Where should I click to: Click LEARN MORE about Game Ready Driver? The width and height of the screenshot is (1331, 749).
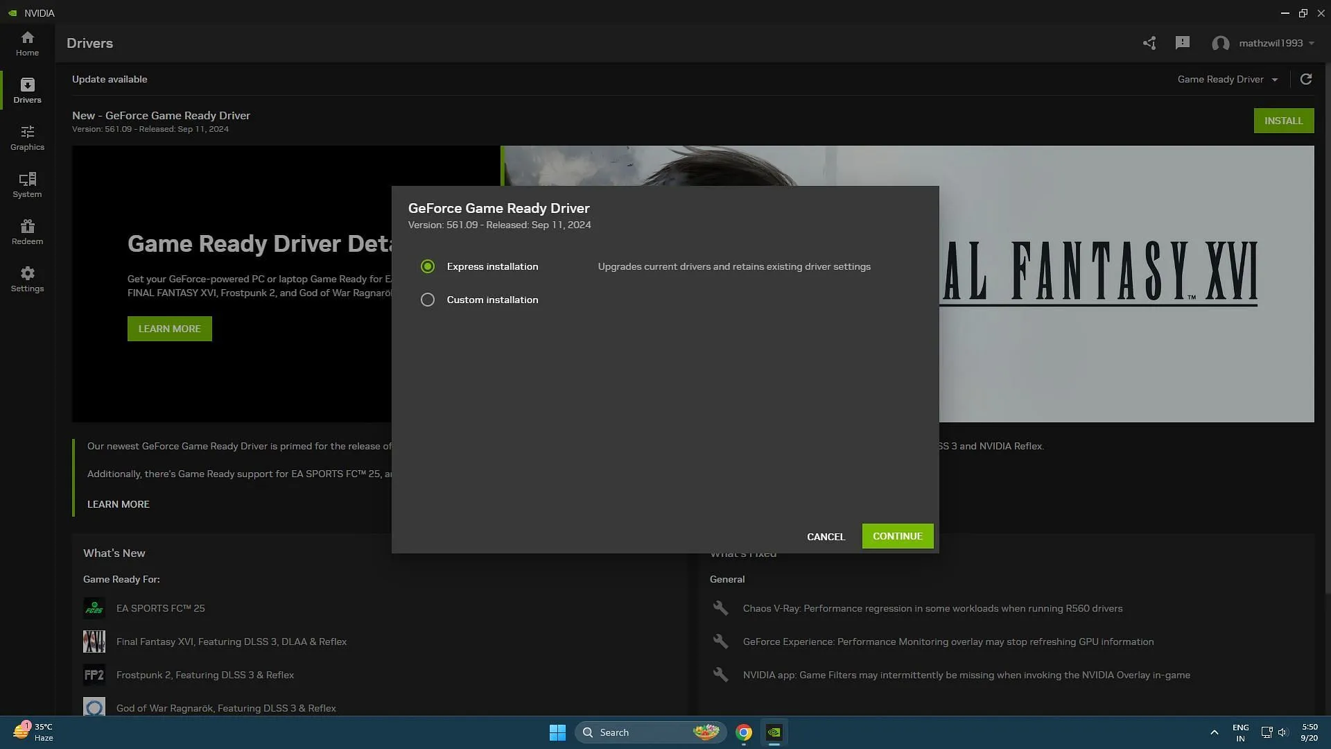pos(169,328)
